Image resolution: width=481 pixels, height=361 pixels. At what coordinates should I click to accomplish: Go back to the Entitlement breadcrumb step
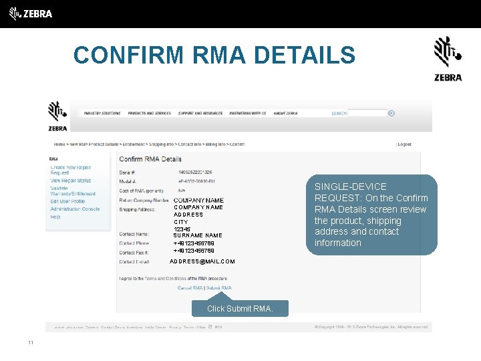[134, 144]
